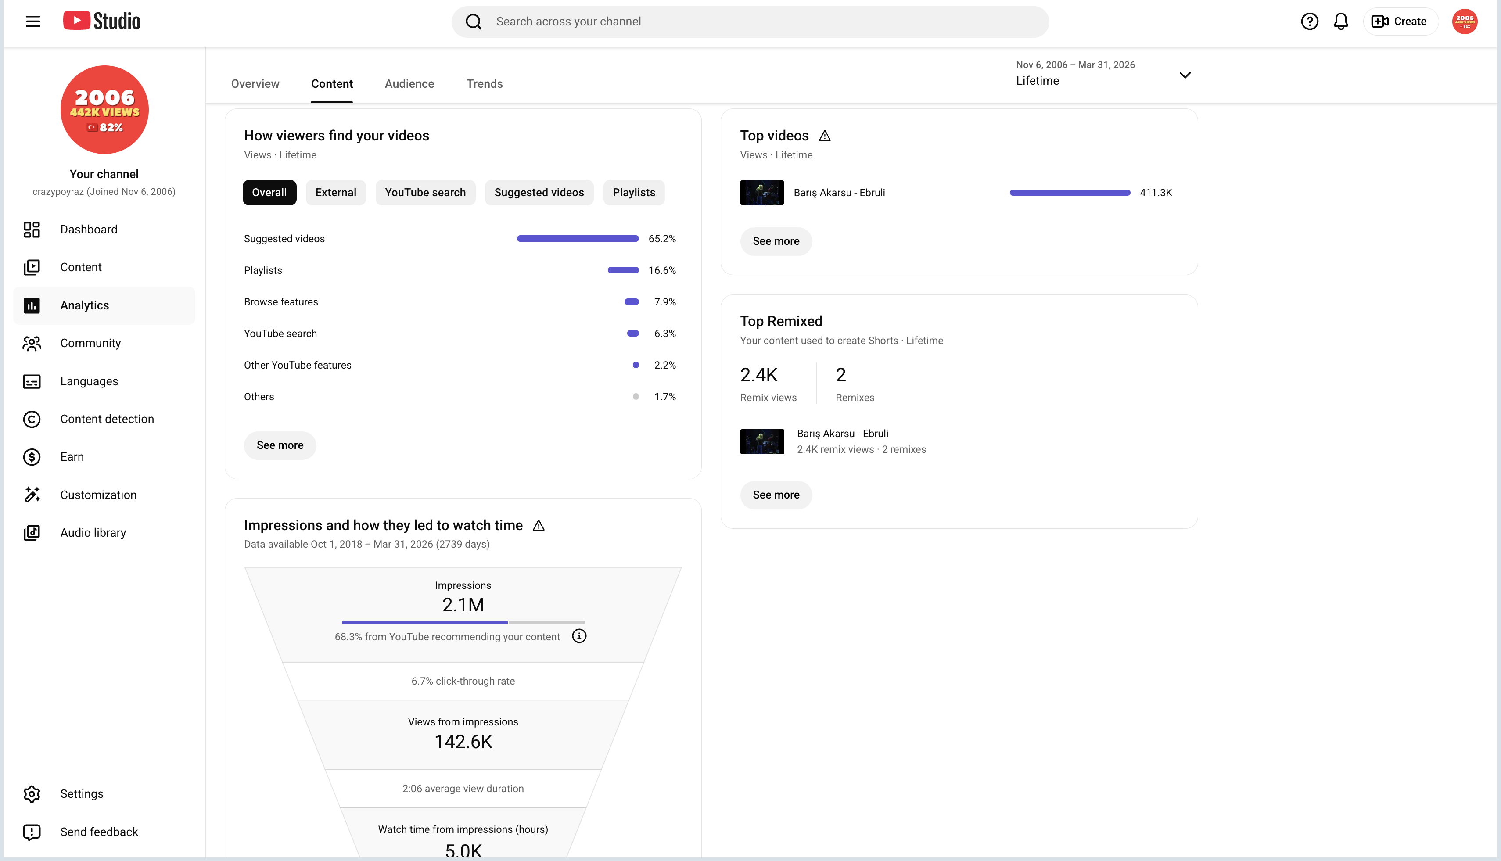This screenshot has width=1501, height=861.
Task: Click the Earn dollar icon
Action: [x=32, y=457]
